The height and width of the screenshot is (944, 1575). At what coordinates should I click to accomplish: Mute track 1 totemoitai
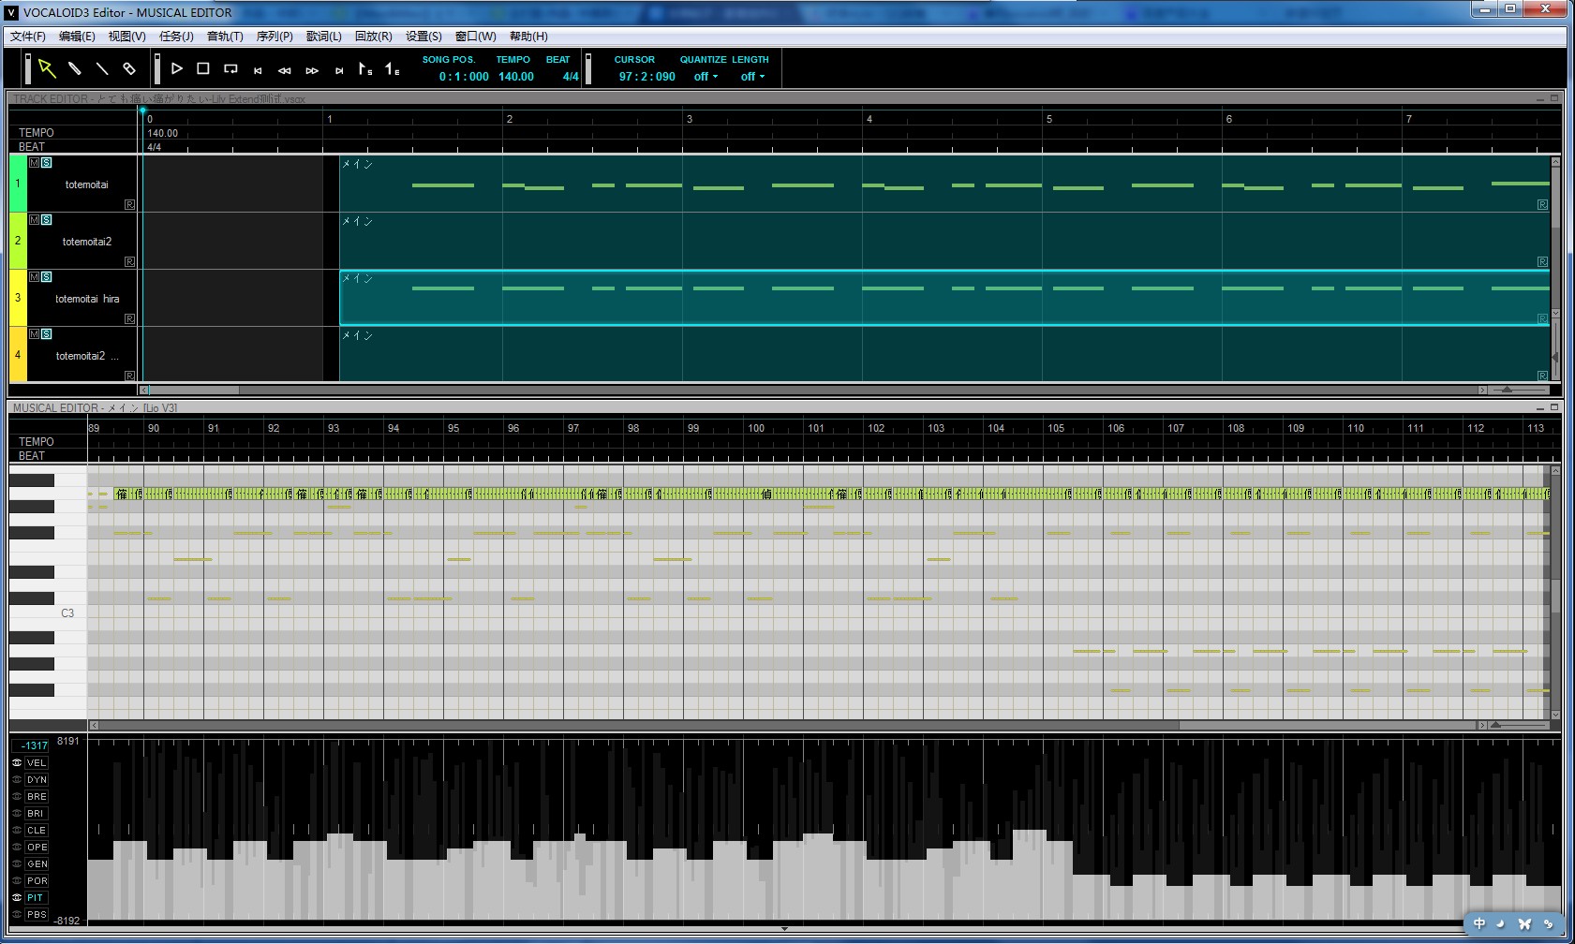click(x=35, y=163)
